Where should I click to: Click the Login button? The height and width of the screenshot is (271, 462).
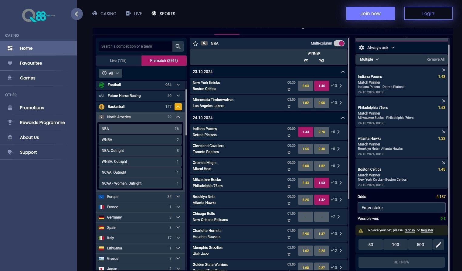[428, 13]
